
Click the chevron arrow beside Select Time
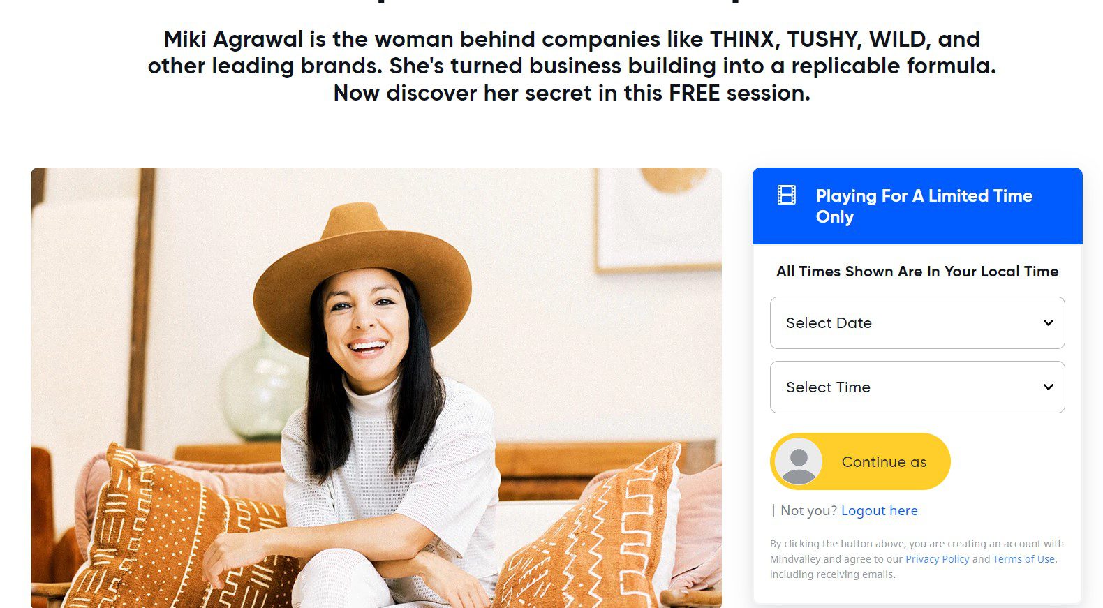click(1048, 387)
